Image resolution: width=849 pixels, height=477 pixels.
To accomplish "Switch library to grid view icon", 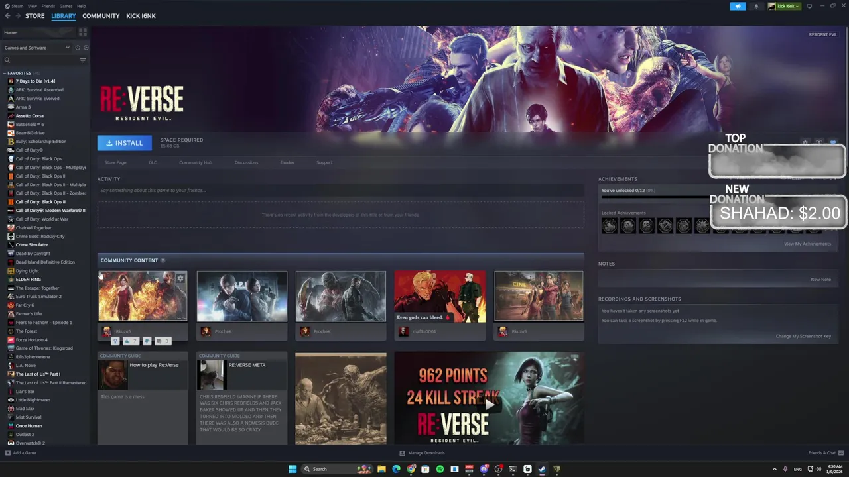I will [x=83, y=32].
